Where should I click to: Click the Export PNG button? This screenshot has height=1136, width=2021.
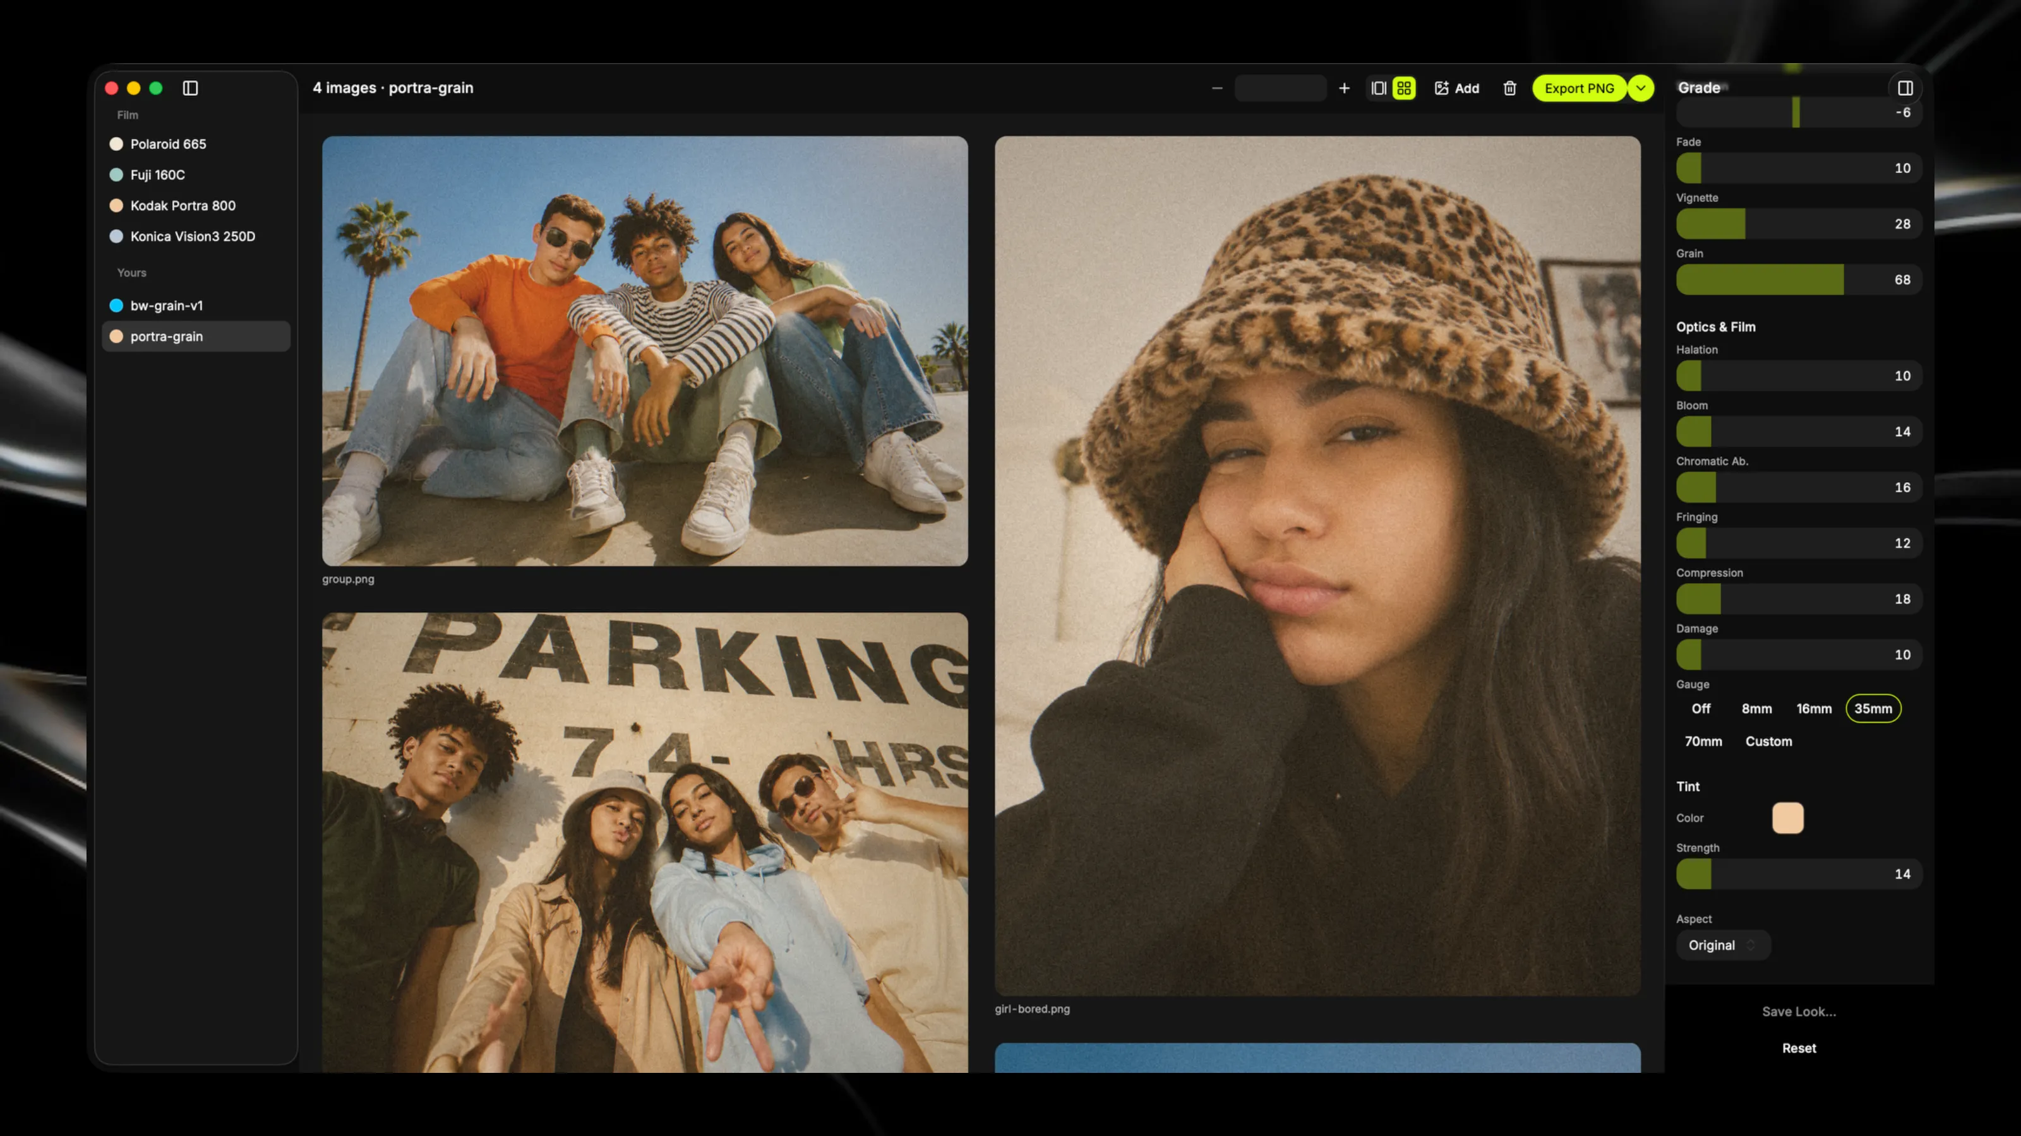point(1580,88)
